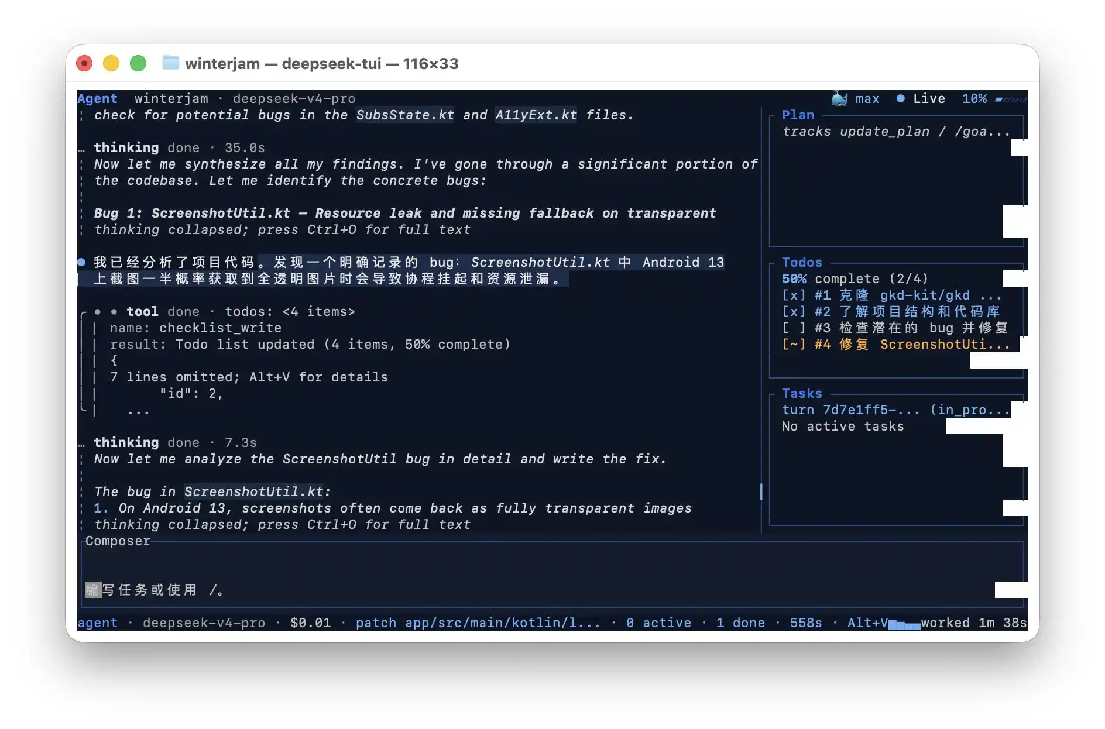Click '0 active' in status bar
Image resolution: width=1105 pixels, height=729 pixels.
(658, 623)
